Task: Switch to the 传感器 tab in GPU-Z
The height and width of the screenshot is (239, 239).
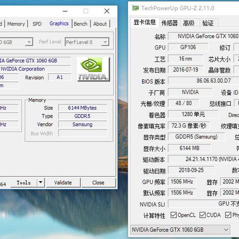Action: click(x=169, y=23)
